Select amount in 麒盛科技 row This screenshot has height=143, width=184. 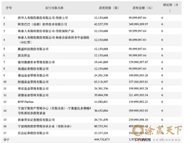(137, 49)
